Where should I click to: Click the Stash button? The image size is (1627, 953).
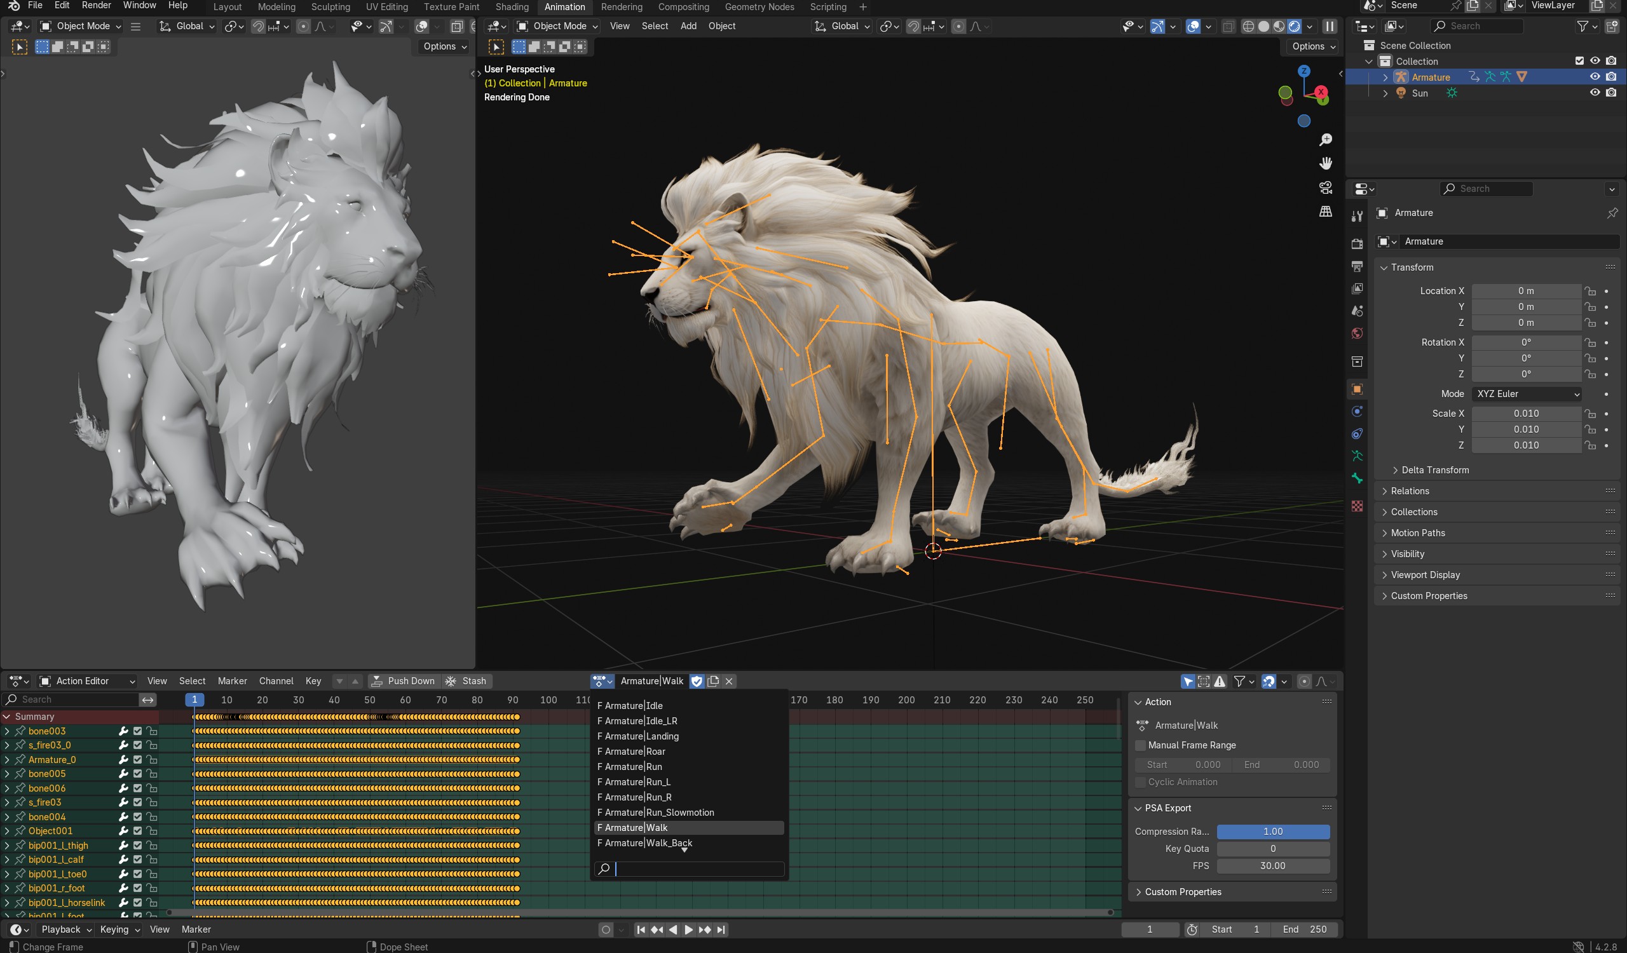click(x=466, y=680)
